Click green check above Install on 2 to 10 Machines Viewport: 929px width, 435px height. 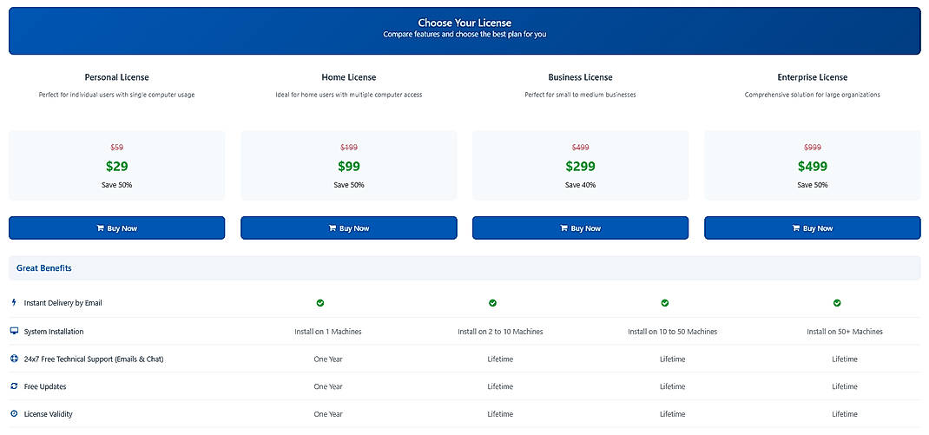coord(492,303)
